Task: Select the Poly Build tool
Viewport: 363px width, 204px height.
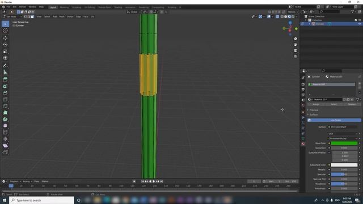Action: [5, 113]
